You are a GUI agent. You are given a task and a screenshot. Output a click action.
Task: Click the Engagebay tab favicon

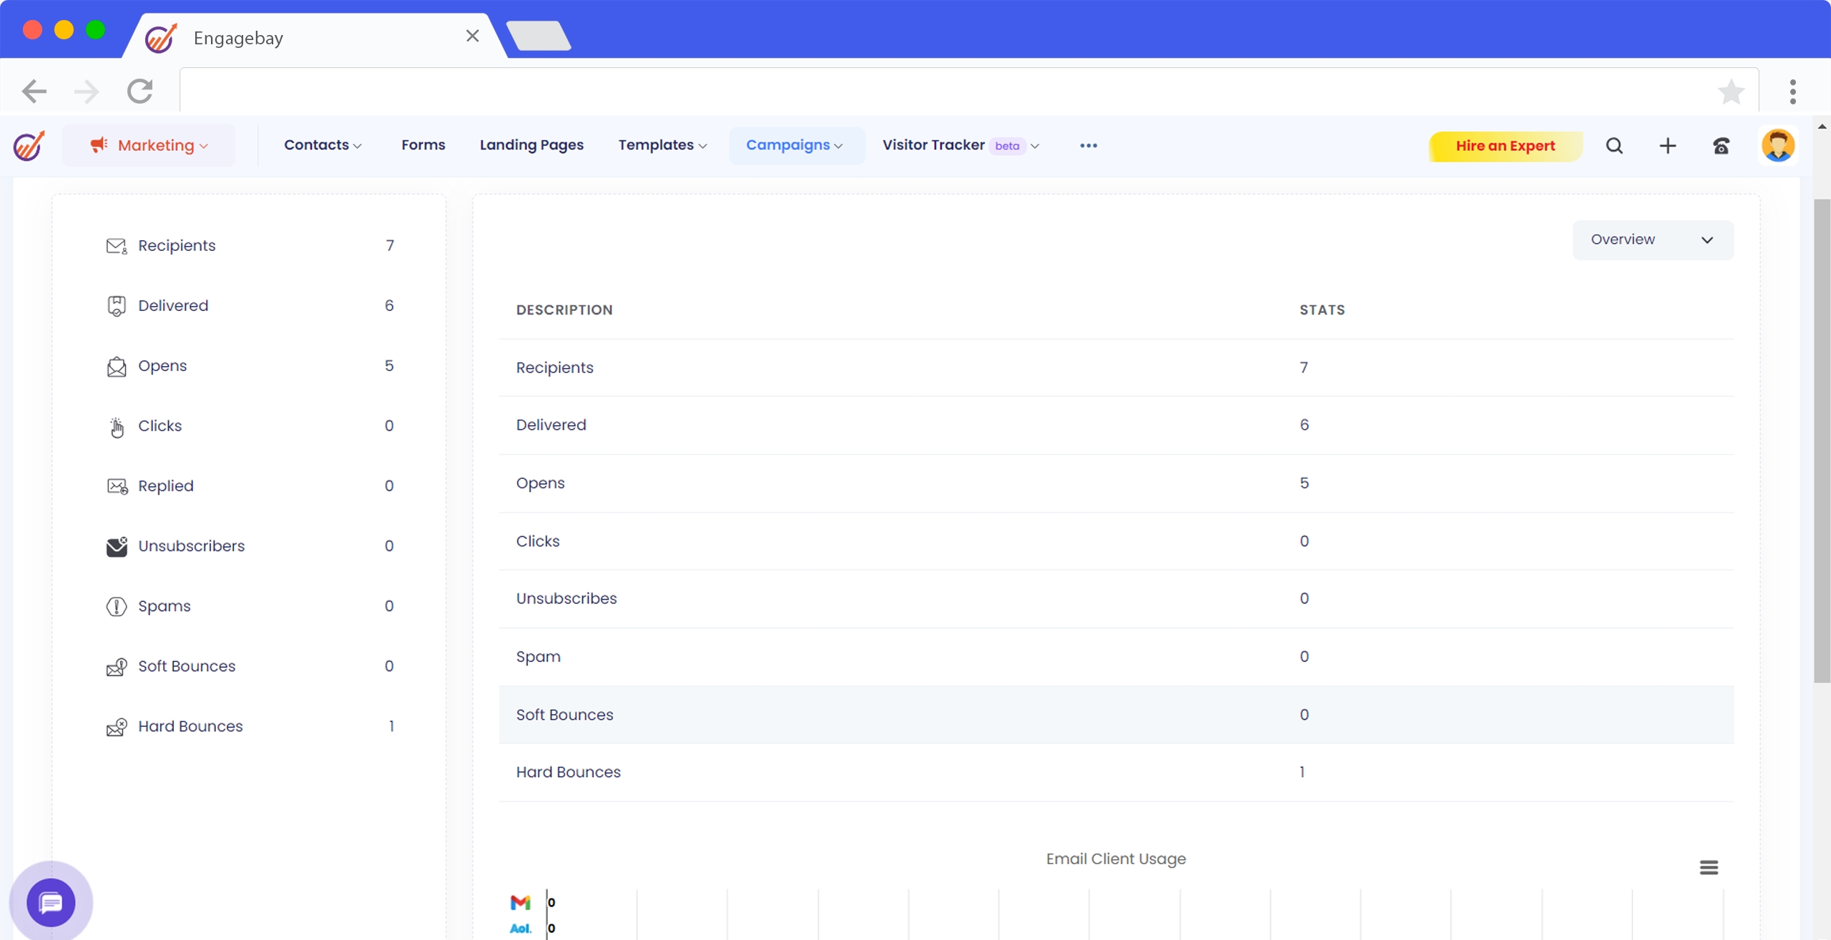click(161, 37)
